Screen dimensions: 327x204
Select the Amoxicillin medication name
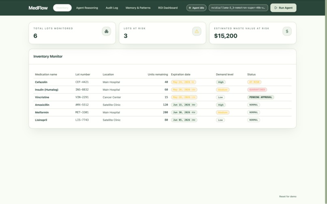click(x=42, y=105)
